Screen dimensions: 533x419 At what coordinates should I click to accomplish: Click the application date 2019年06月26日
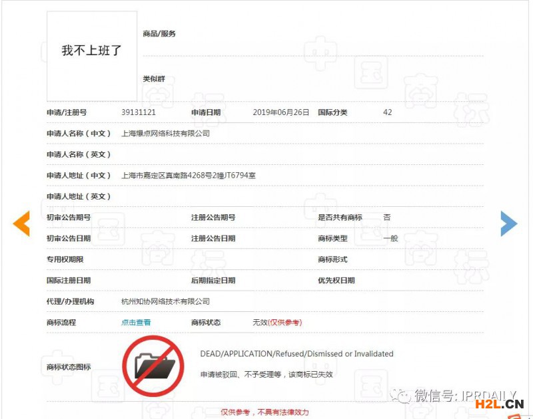coord(281,112)
